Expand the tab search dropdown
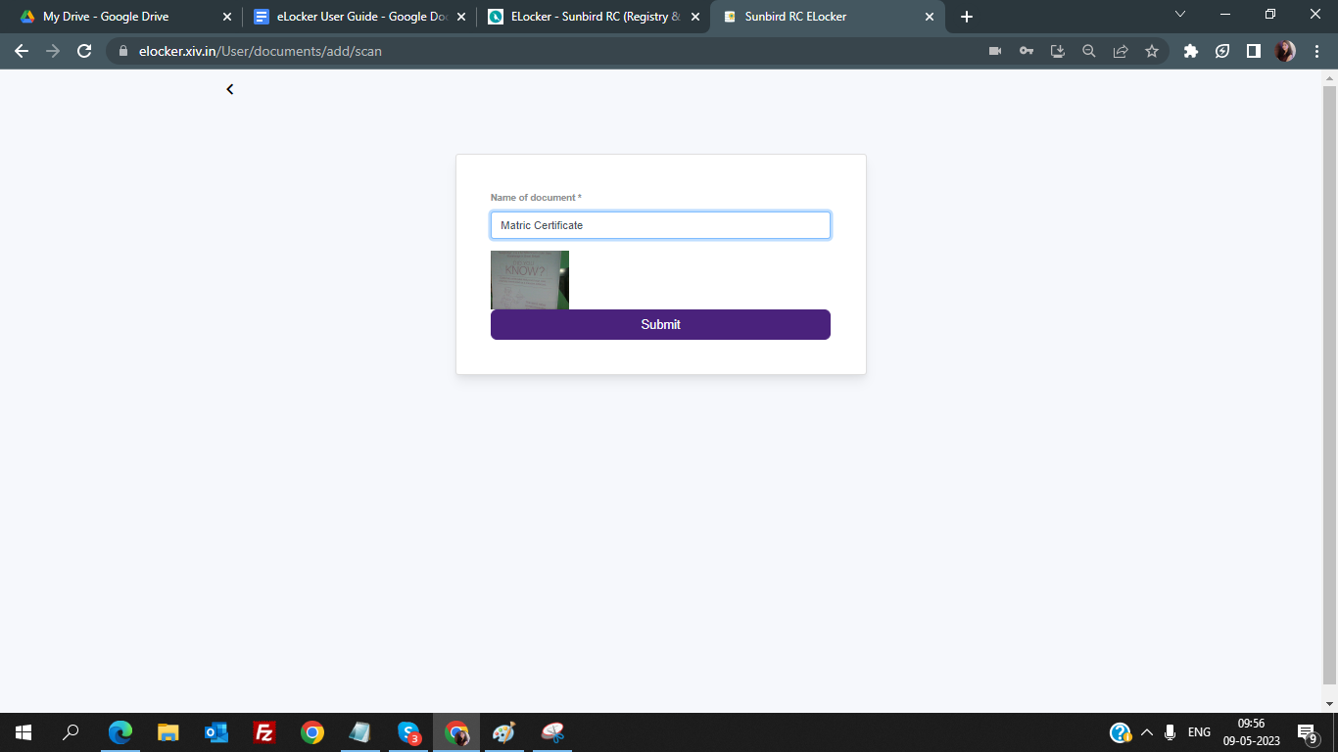 pos(1179,15)
